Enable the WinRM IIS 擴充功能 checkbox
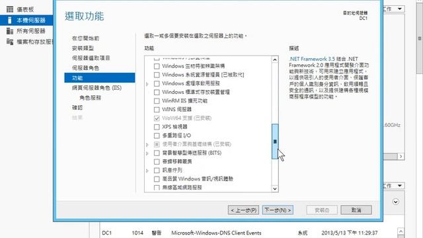Viewport: 423px width, 238px height. coord(157,101)
